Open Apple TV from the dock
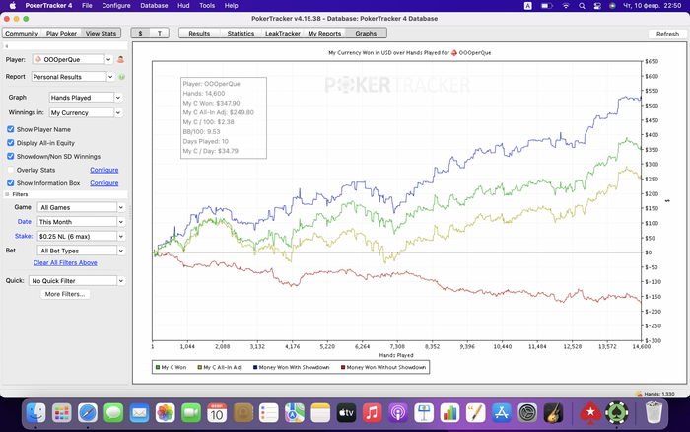 coord(346,413)
